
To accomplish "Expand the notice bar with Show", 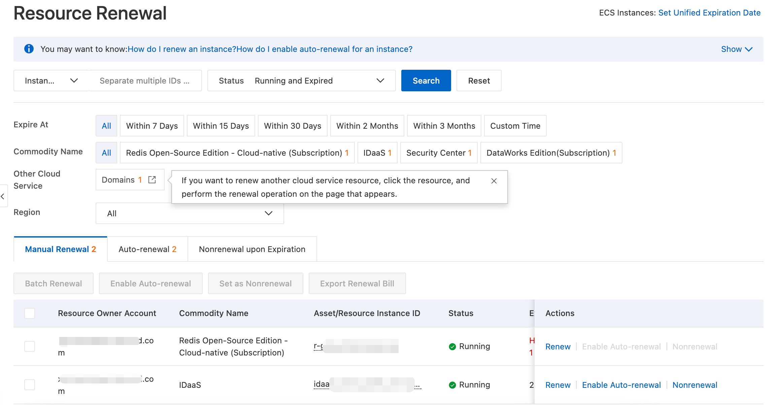I will 737,49.
